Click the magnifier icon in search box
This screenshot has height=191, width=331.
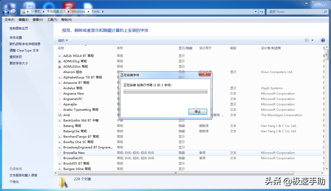326,12
